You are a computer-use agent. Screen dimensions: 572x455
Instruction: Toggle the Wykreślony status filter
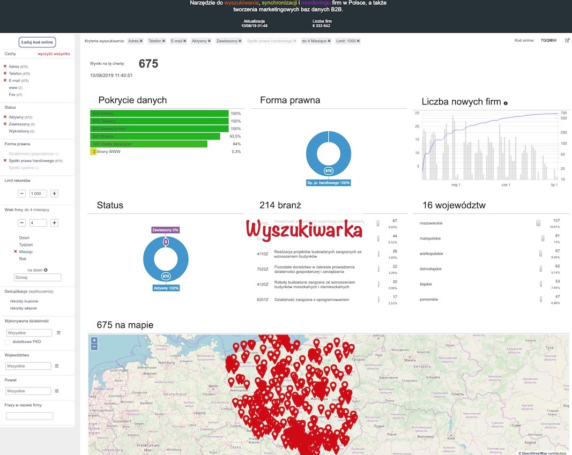[x=19, y=131]
